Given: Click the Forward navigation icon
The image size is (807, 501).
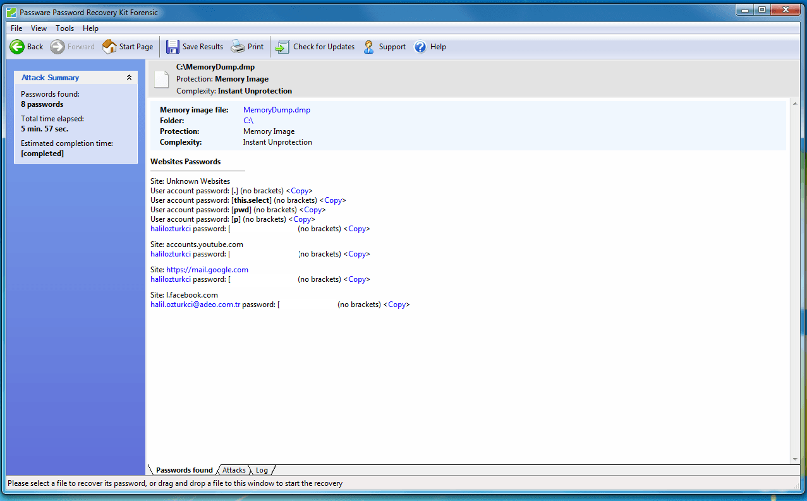Looking at the screenshot, I should pyautogui.click(x=56, y=46).
